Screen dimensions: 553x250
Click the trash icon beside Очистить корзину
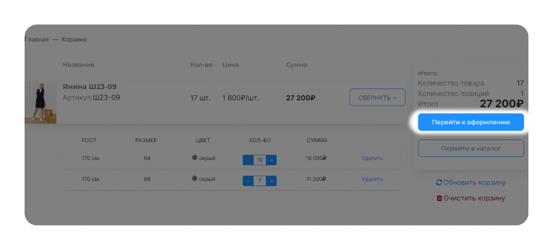pyautogui.click(x=439, y=198)
